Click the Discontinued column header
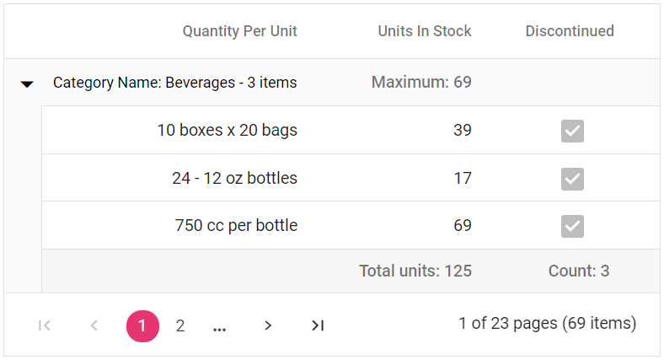Image resolution: width=664 pixels, height=360 pixels. tap(570, 31)
